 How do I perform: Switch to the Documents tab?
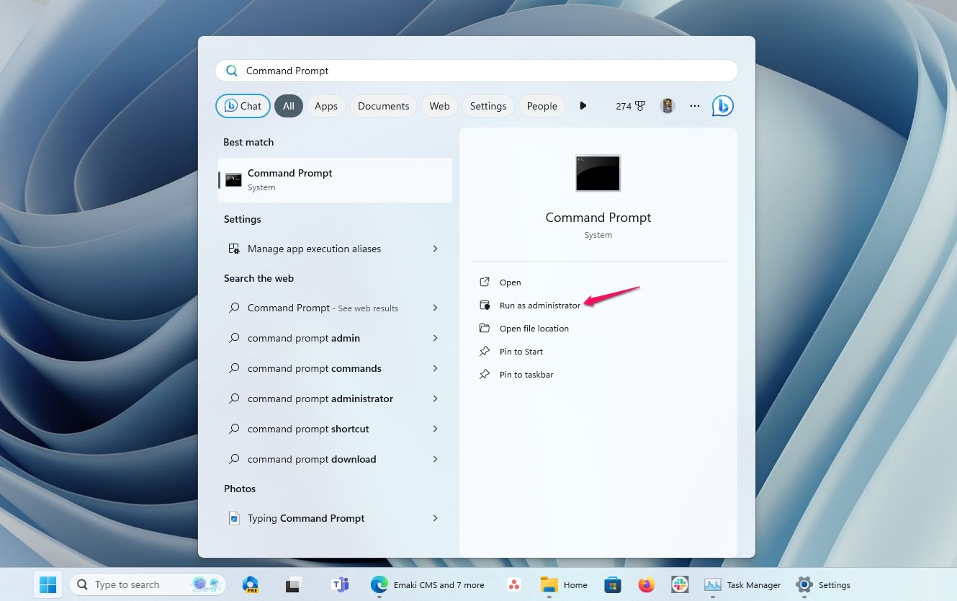383,105
